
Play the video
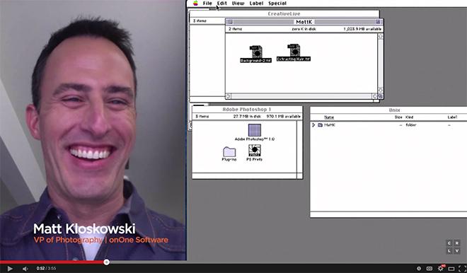(10, 269)
